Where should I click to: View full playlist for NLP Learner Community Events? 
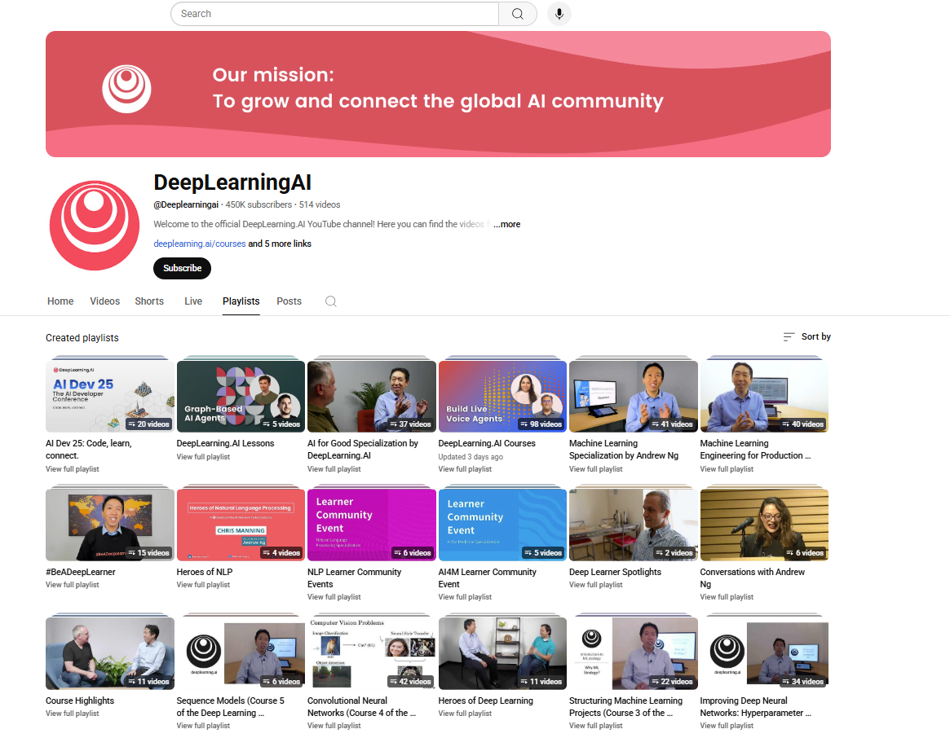334,596
